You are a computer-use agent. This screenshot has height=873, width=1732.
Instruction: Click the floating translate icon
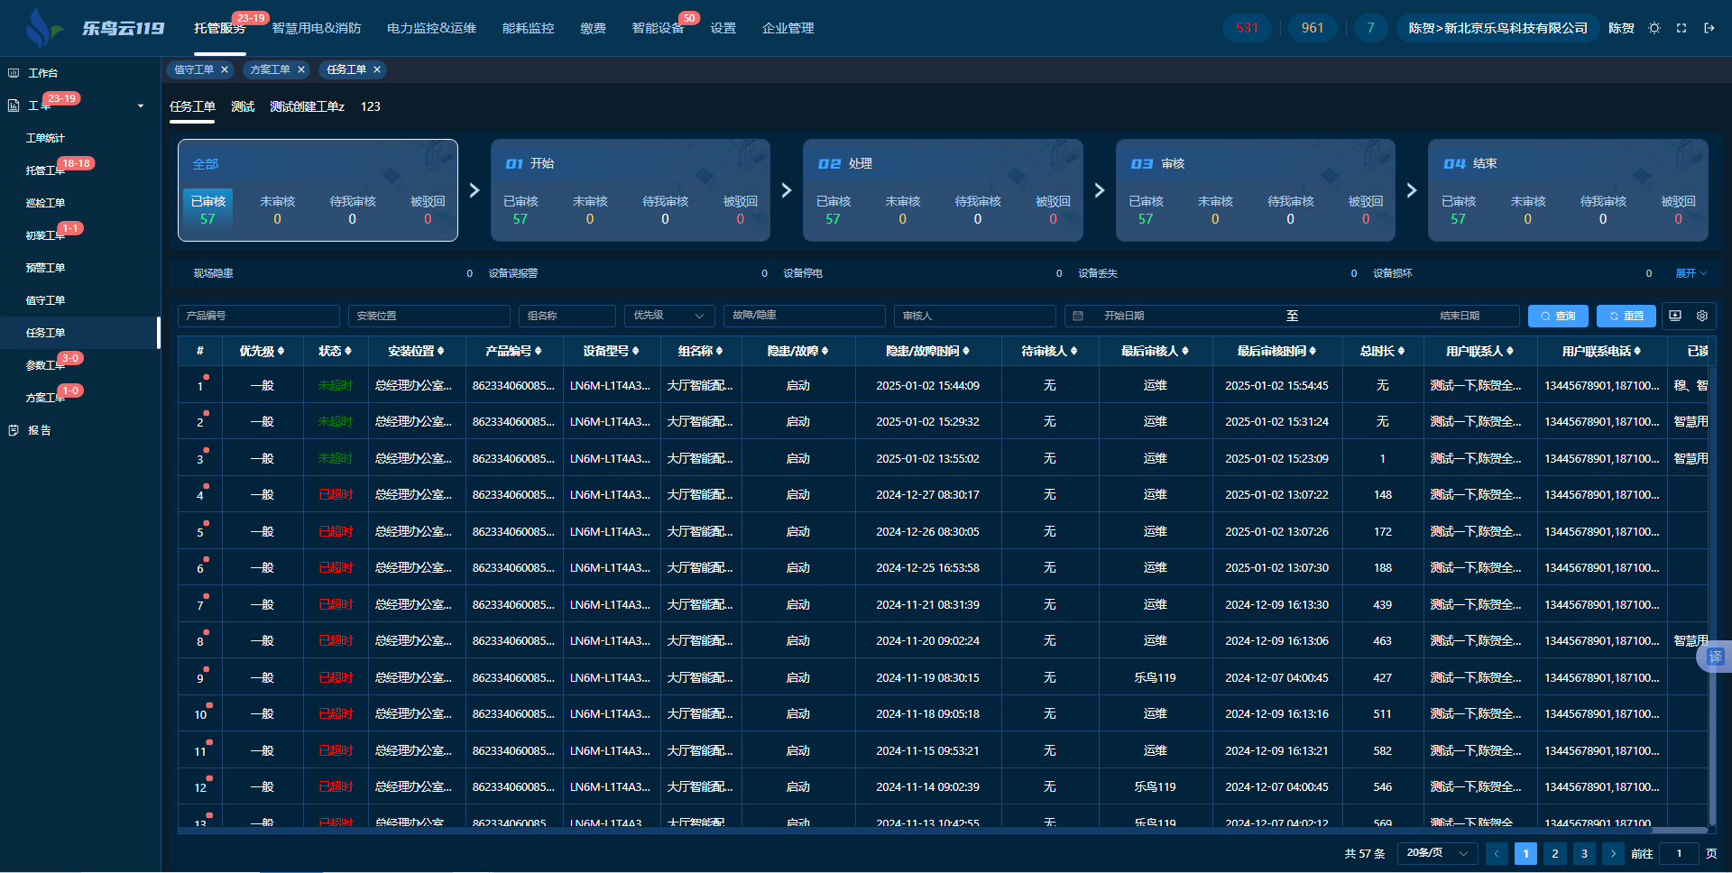pos(1715,657)
